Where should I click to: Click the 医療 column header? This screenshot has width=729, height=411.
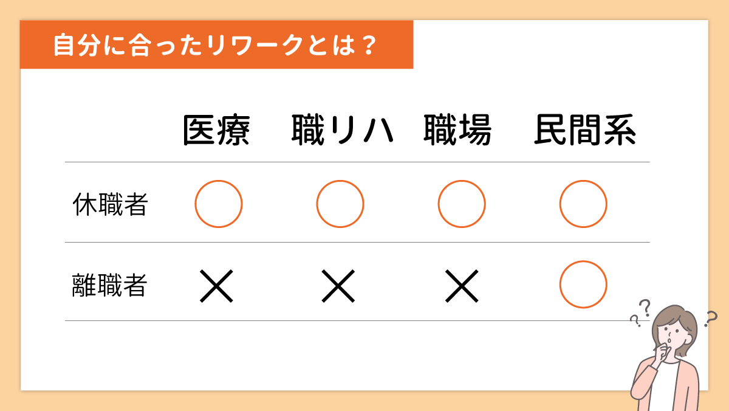(217, 130)
